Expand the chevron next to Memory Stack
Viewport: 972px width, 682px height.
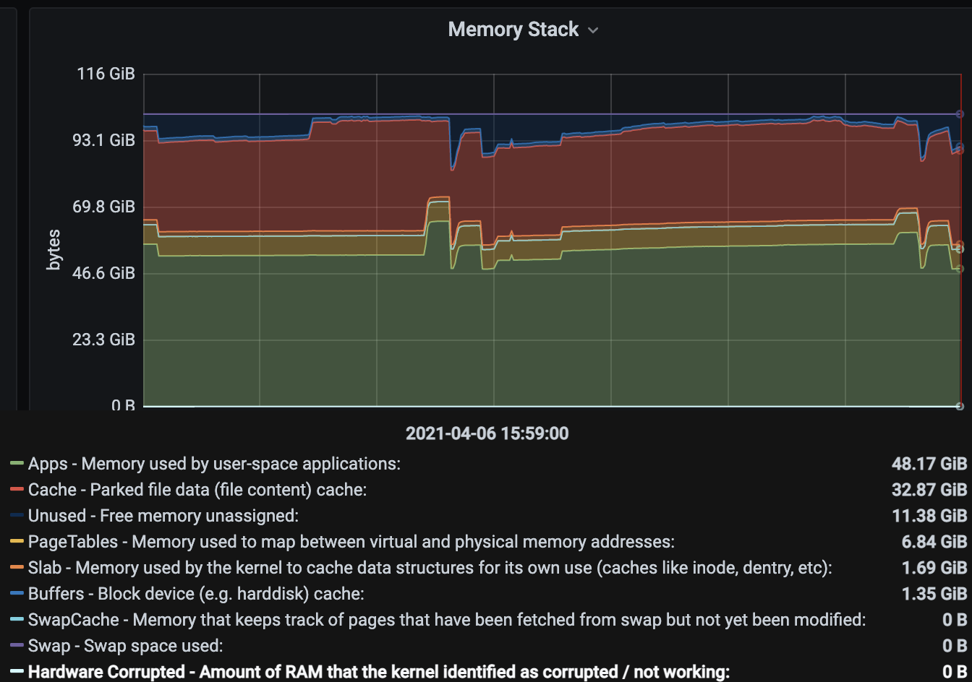593,30
